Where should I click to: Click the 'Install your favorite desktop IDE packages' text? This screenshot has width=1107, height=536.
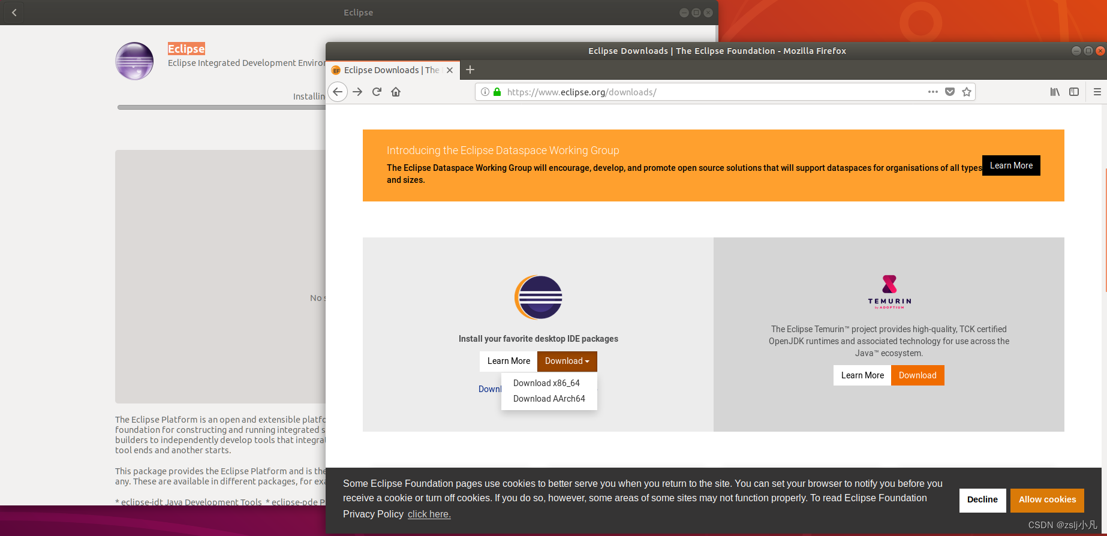point(538,339)
